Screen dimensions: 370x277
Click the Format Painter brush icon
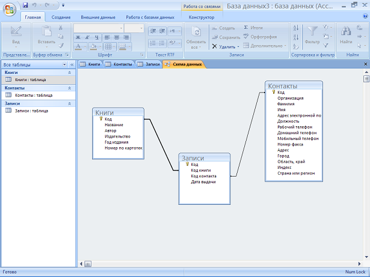[x=61, y=45]
